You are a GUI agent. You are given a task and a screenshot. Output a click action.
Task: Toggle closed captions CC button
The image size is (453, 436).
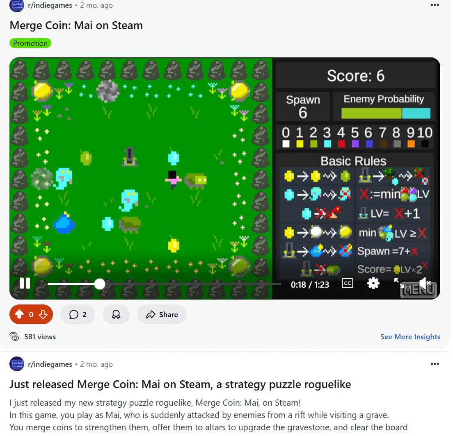click(347, 283)
